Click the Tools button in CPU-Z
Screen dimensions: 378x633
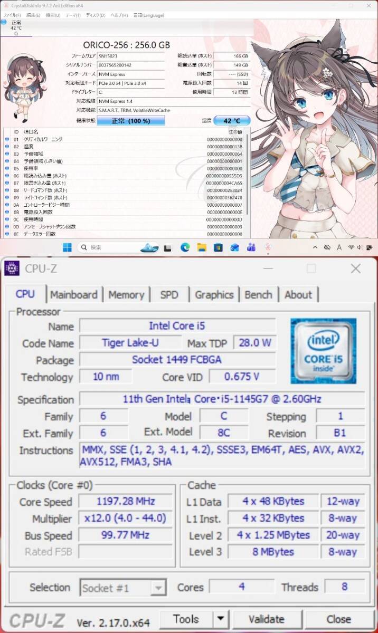[186, 619]
